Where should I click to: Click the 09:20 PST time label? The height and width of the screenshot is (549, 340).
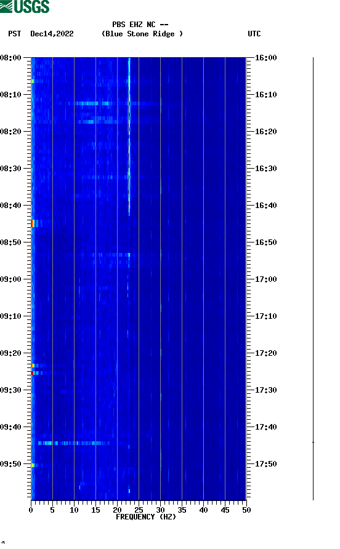coord(11,353)
